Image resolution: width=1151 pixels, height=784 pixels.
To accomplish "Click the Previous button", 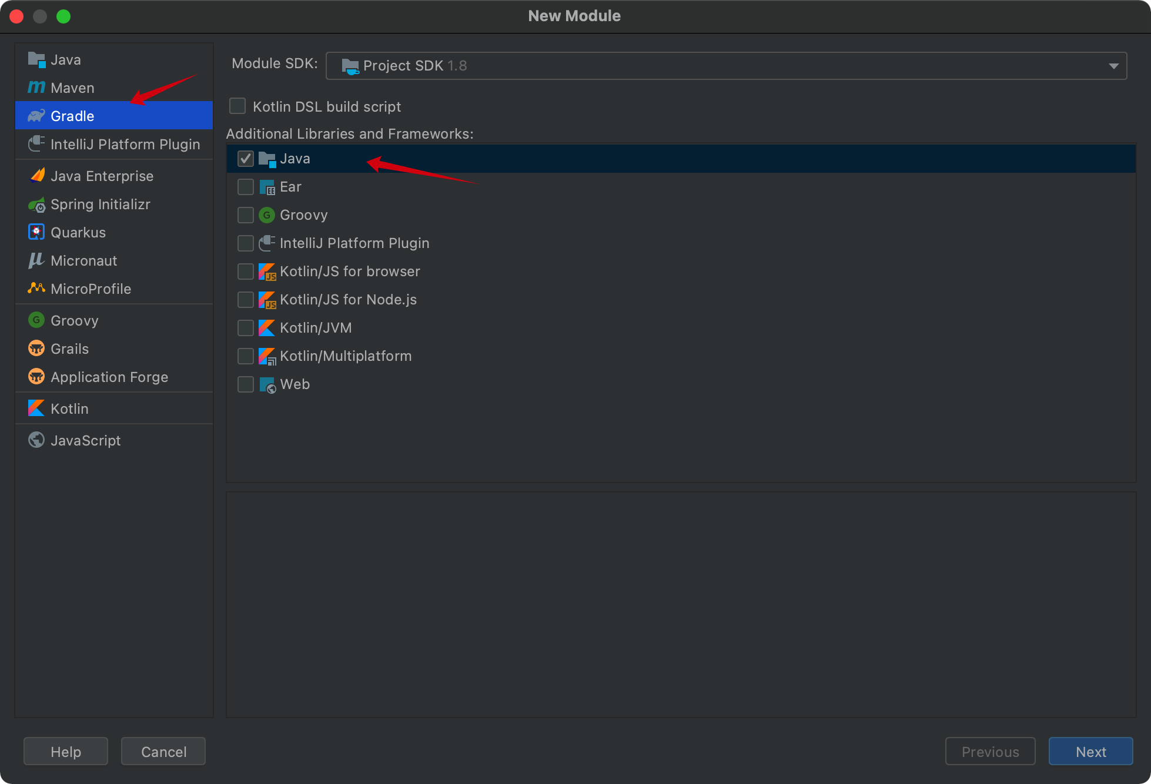I will (991, 751).
